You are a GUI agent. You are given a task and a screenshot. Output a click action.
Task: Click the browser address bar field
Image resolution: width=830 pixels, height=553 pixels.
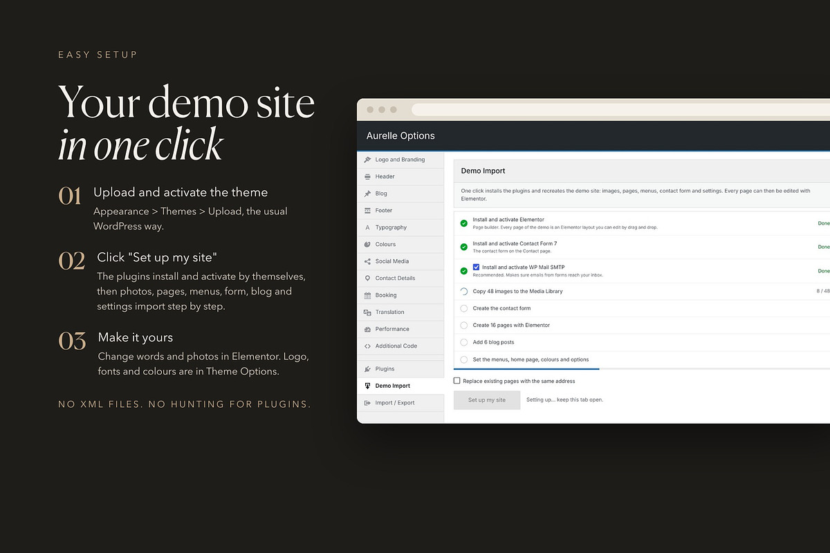pos(620,109)
